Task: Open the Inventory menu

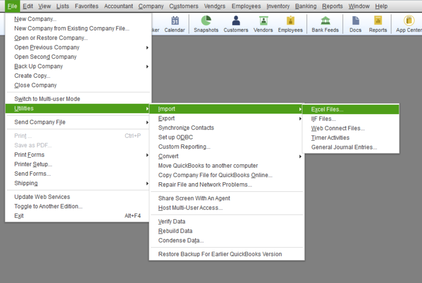Action: [278, 6]
